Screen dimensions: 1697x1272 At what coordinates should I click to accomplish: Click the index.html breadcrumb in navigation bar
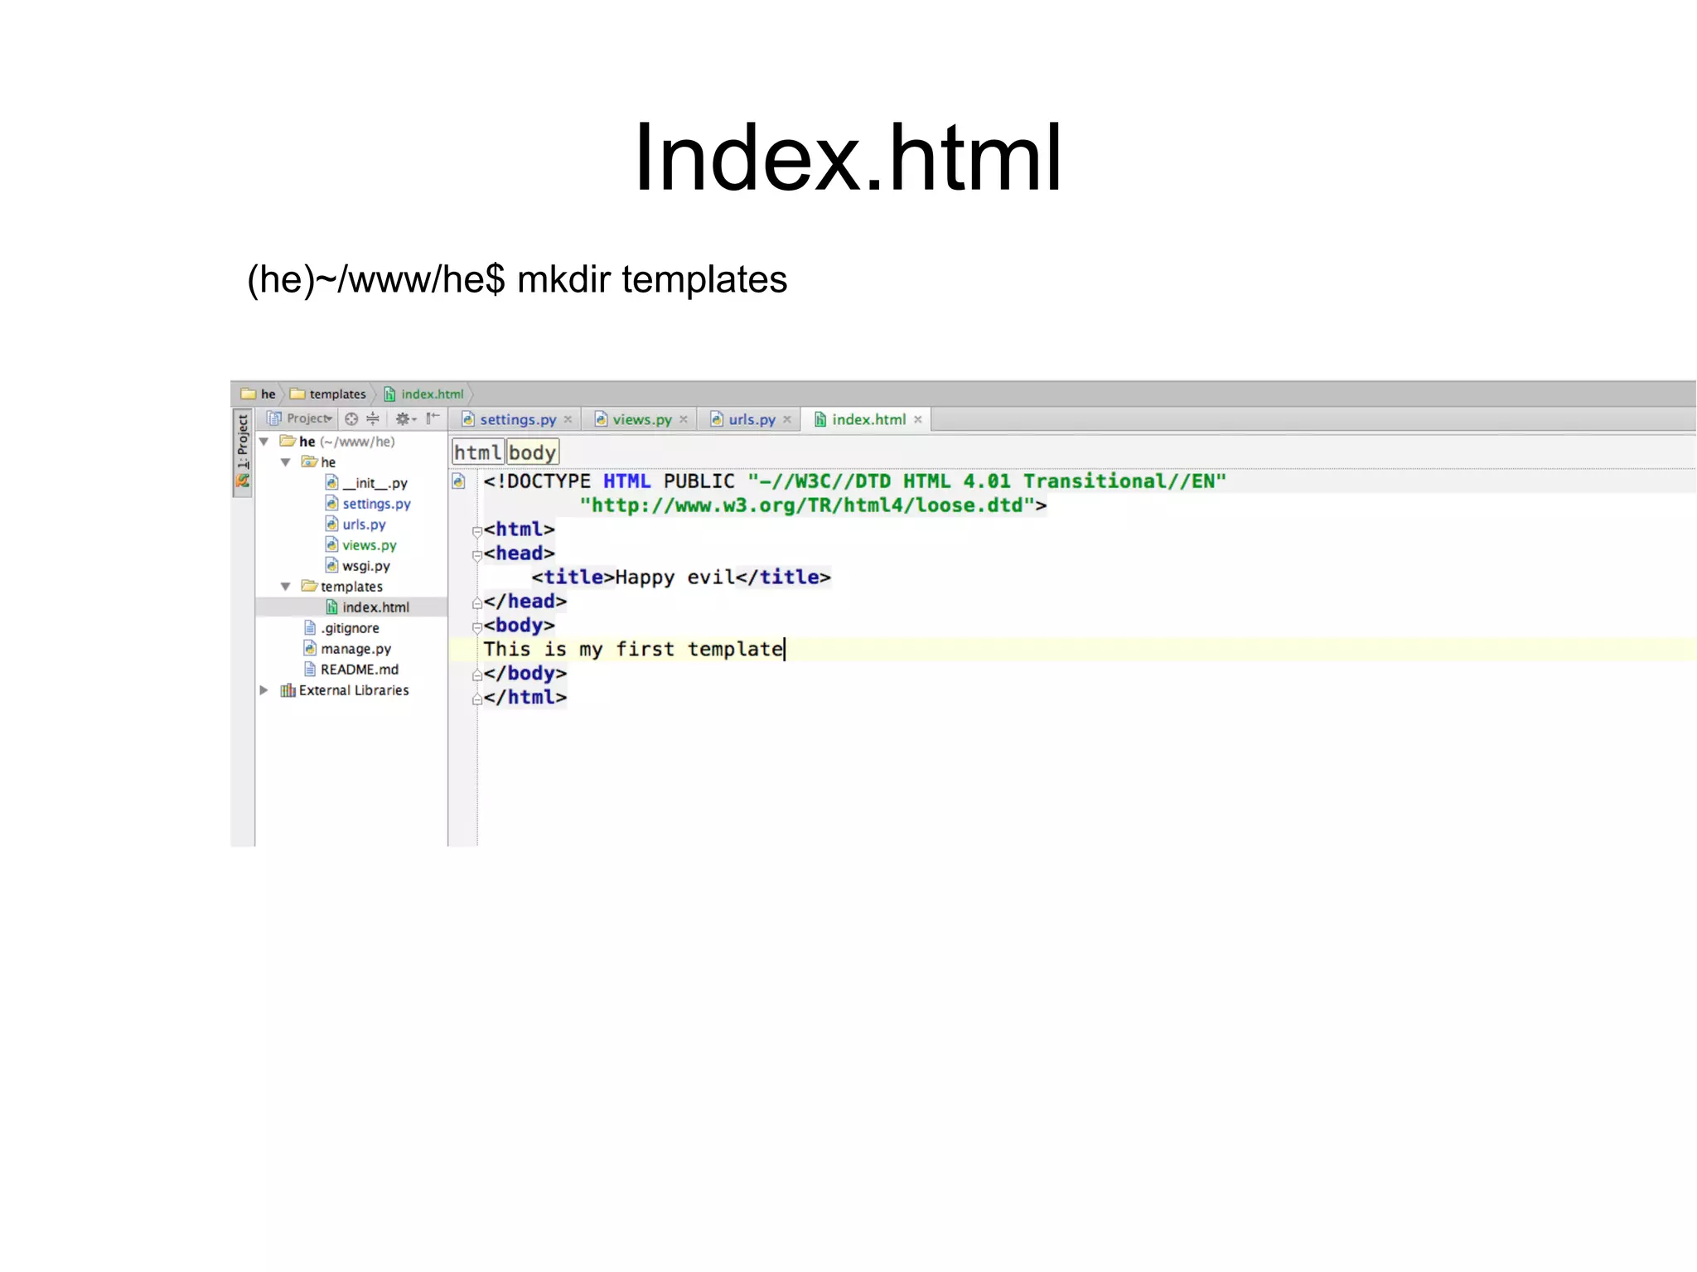point(424,394)
